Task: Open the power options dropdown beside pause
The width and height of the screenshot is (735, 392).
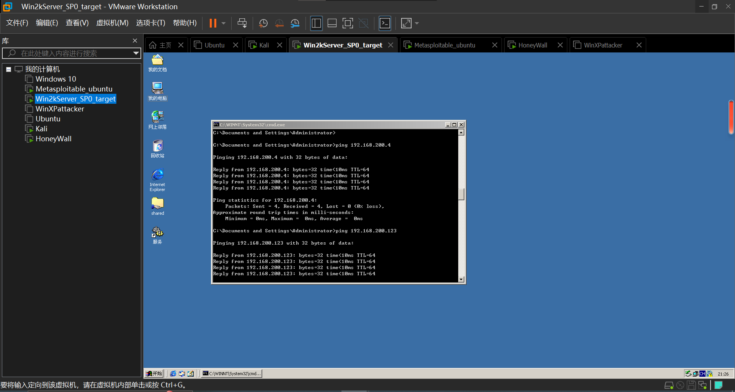Action: pyautogui.click(x=224, y=23)
